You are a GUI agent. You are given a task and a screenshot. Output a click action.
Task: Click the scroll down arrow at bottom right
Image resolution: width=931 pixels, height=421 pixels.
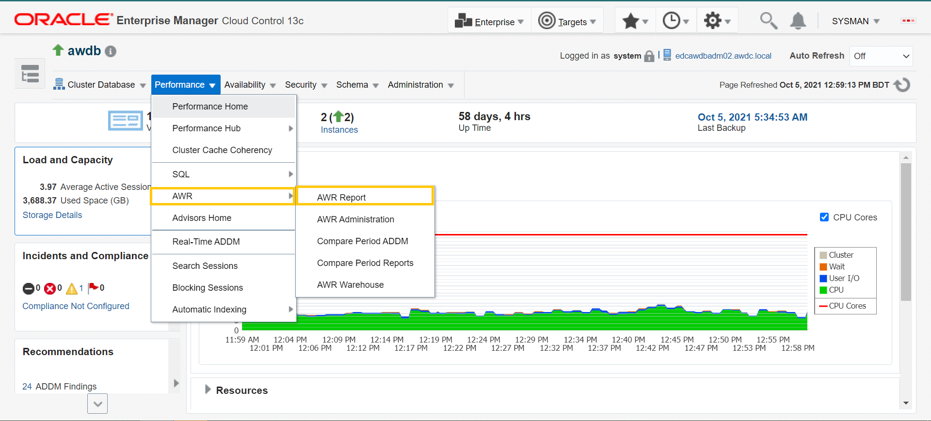pyautogui.click(x=906, y=403)
